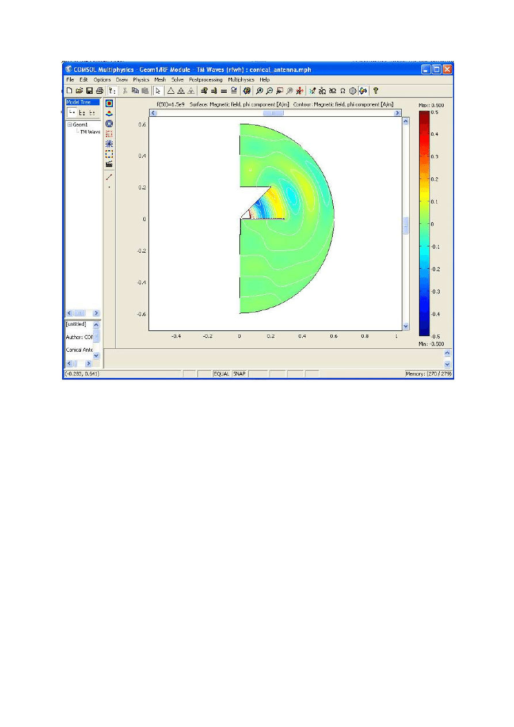Toggle the pointer selection mode button
Screen dimensions: 514x727
[x=158, y=90]
